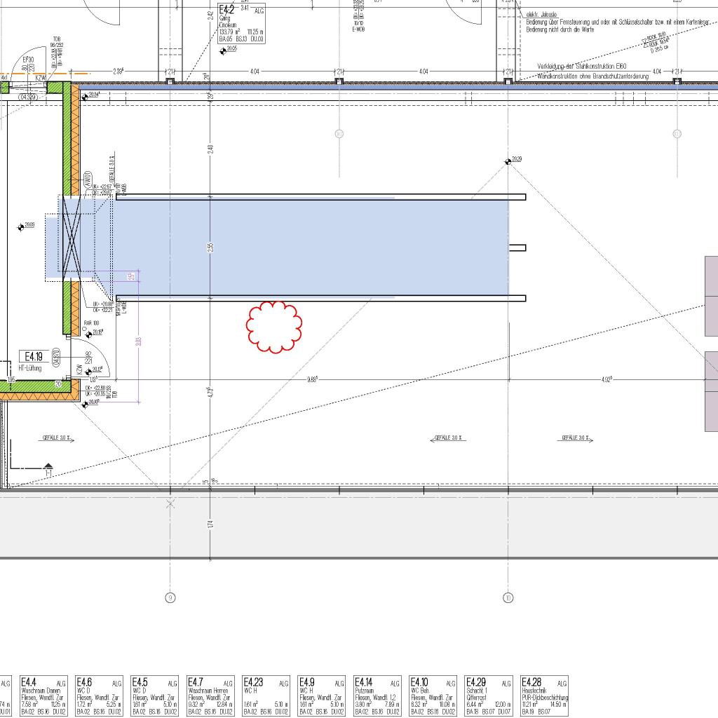Select the E4.28 Haustechnik legend box

coord(544,696)
